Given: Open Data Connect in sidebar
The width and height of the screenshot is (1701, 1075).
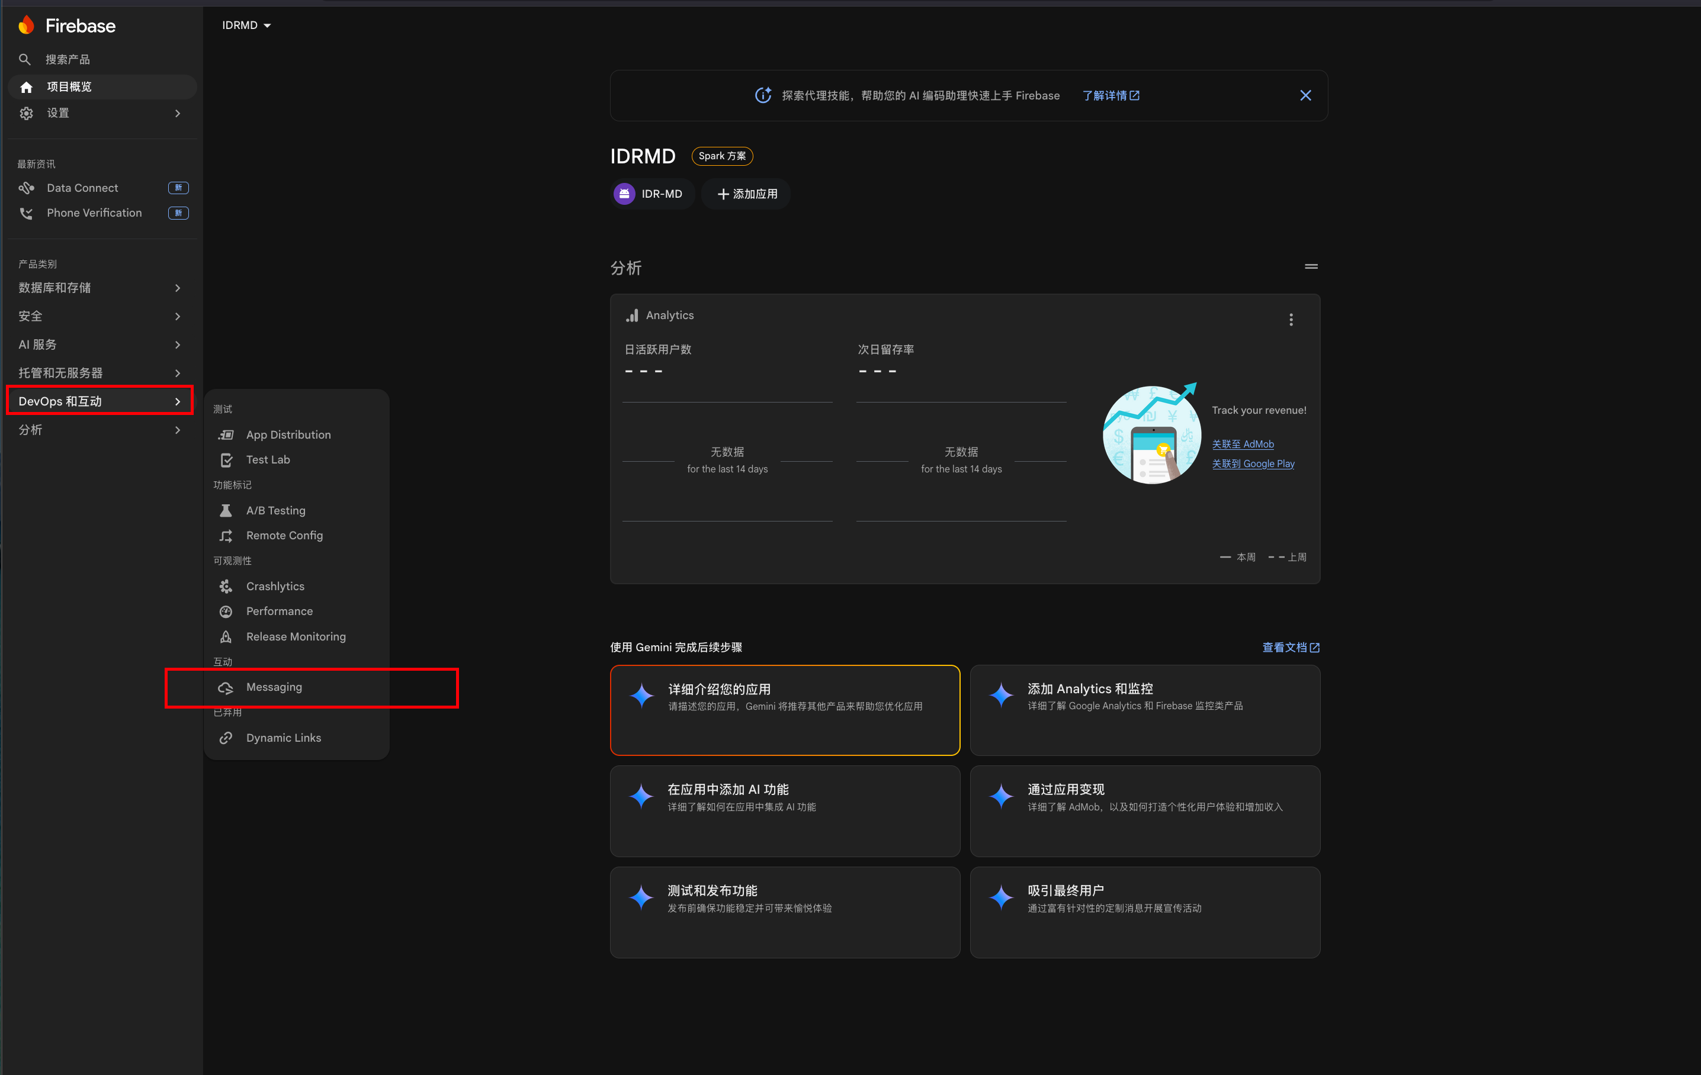Looking at the screenshot, I should 102,188.
